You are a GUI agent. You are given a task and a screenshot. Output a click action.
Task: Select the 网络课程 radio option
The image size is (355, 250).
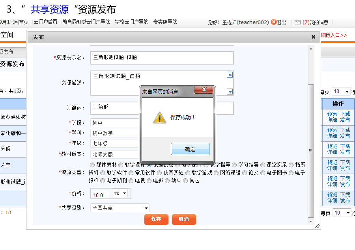point(216,172)
